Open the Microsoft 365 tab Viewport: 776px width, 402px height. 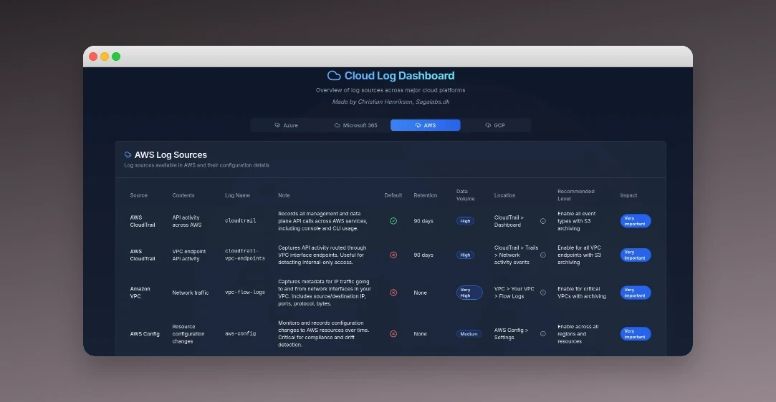pos(355,125)
